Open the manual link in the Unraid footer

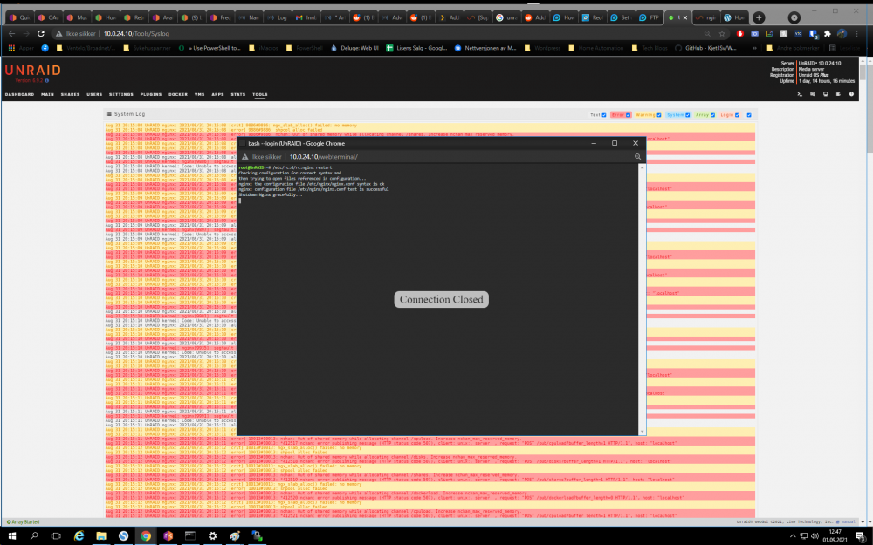click(848, 522)
